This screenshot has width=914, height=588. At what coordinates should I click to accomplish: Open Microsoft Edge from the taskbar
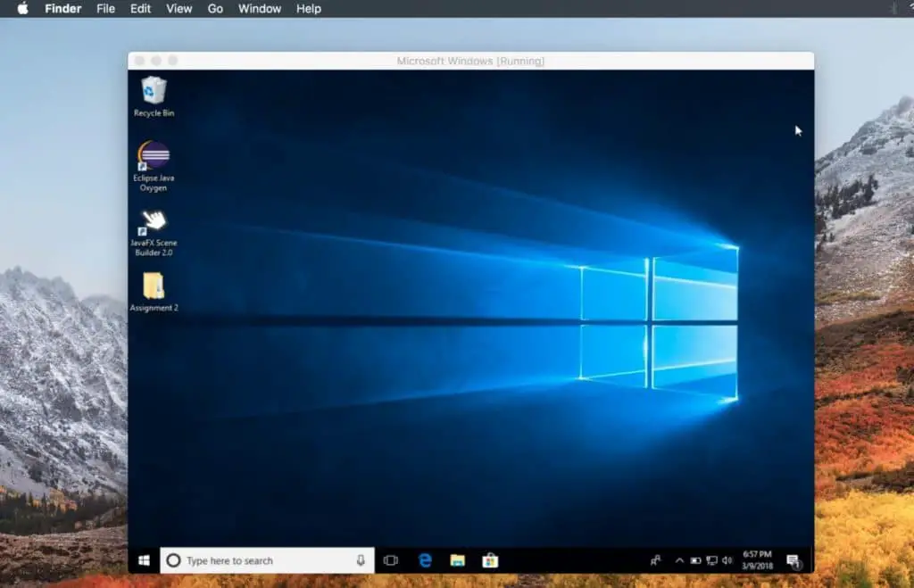[425, 560]
